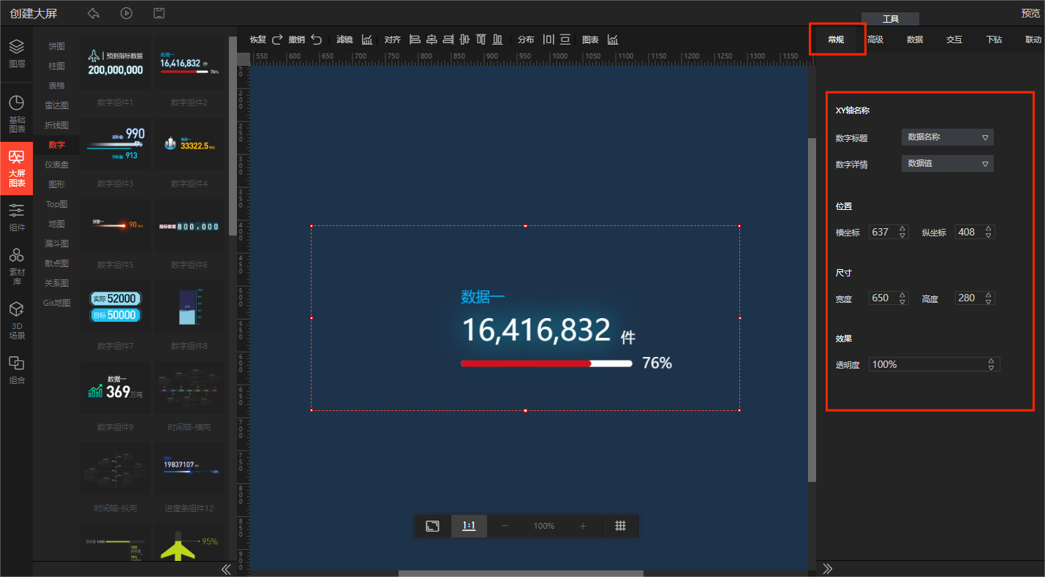
Task: Toggle the 1:1 actual size button
Action: point(469,526)
